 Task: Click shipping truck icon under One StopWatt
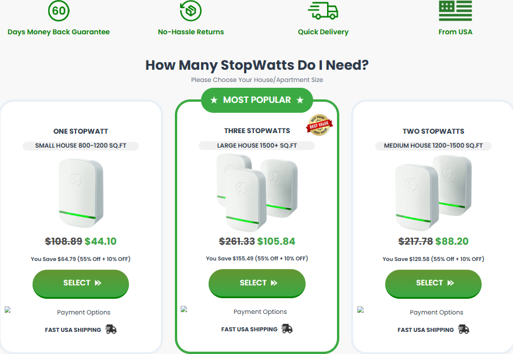tap(111, 329)
